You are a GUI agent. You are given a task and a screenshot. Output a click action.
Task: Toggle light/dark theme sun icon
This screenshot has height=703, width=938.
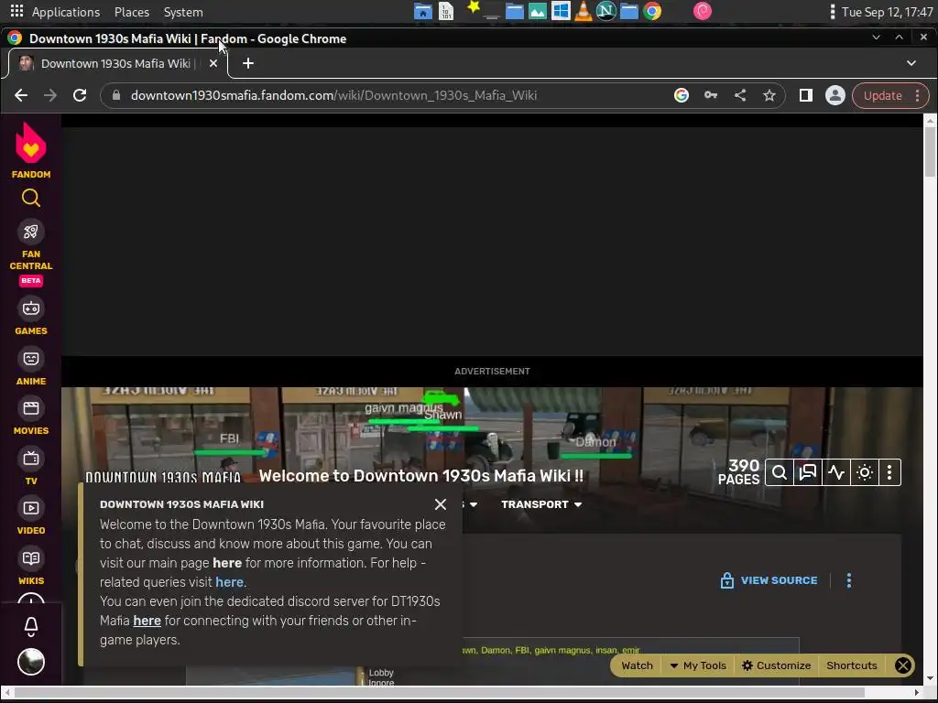click(864, 473)
